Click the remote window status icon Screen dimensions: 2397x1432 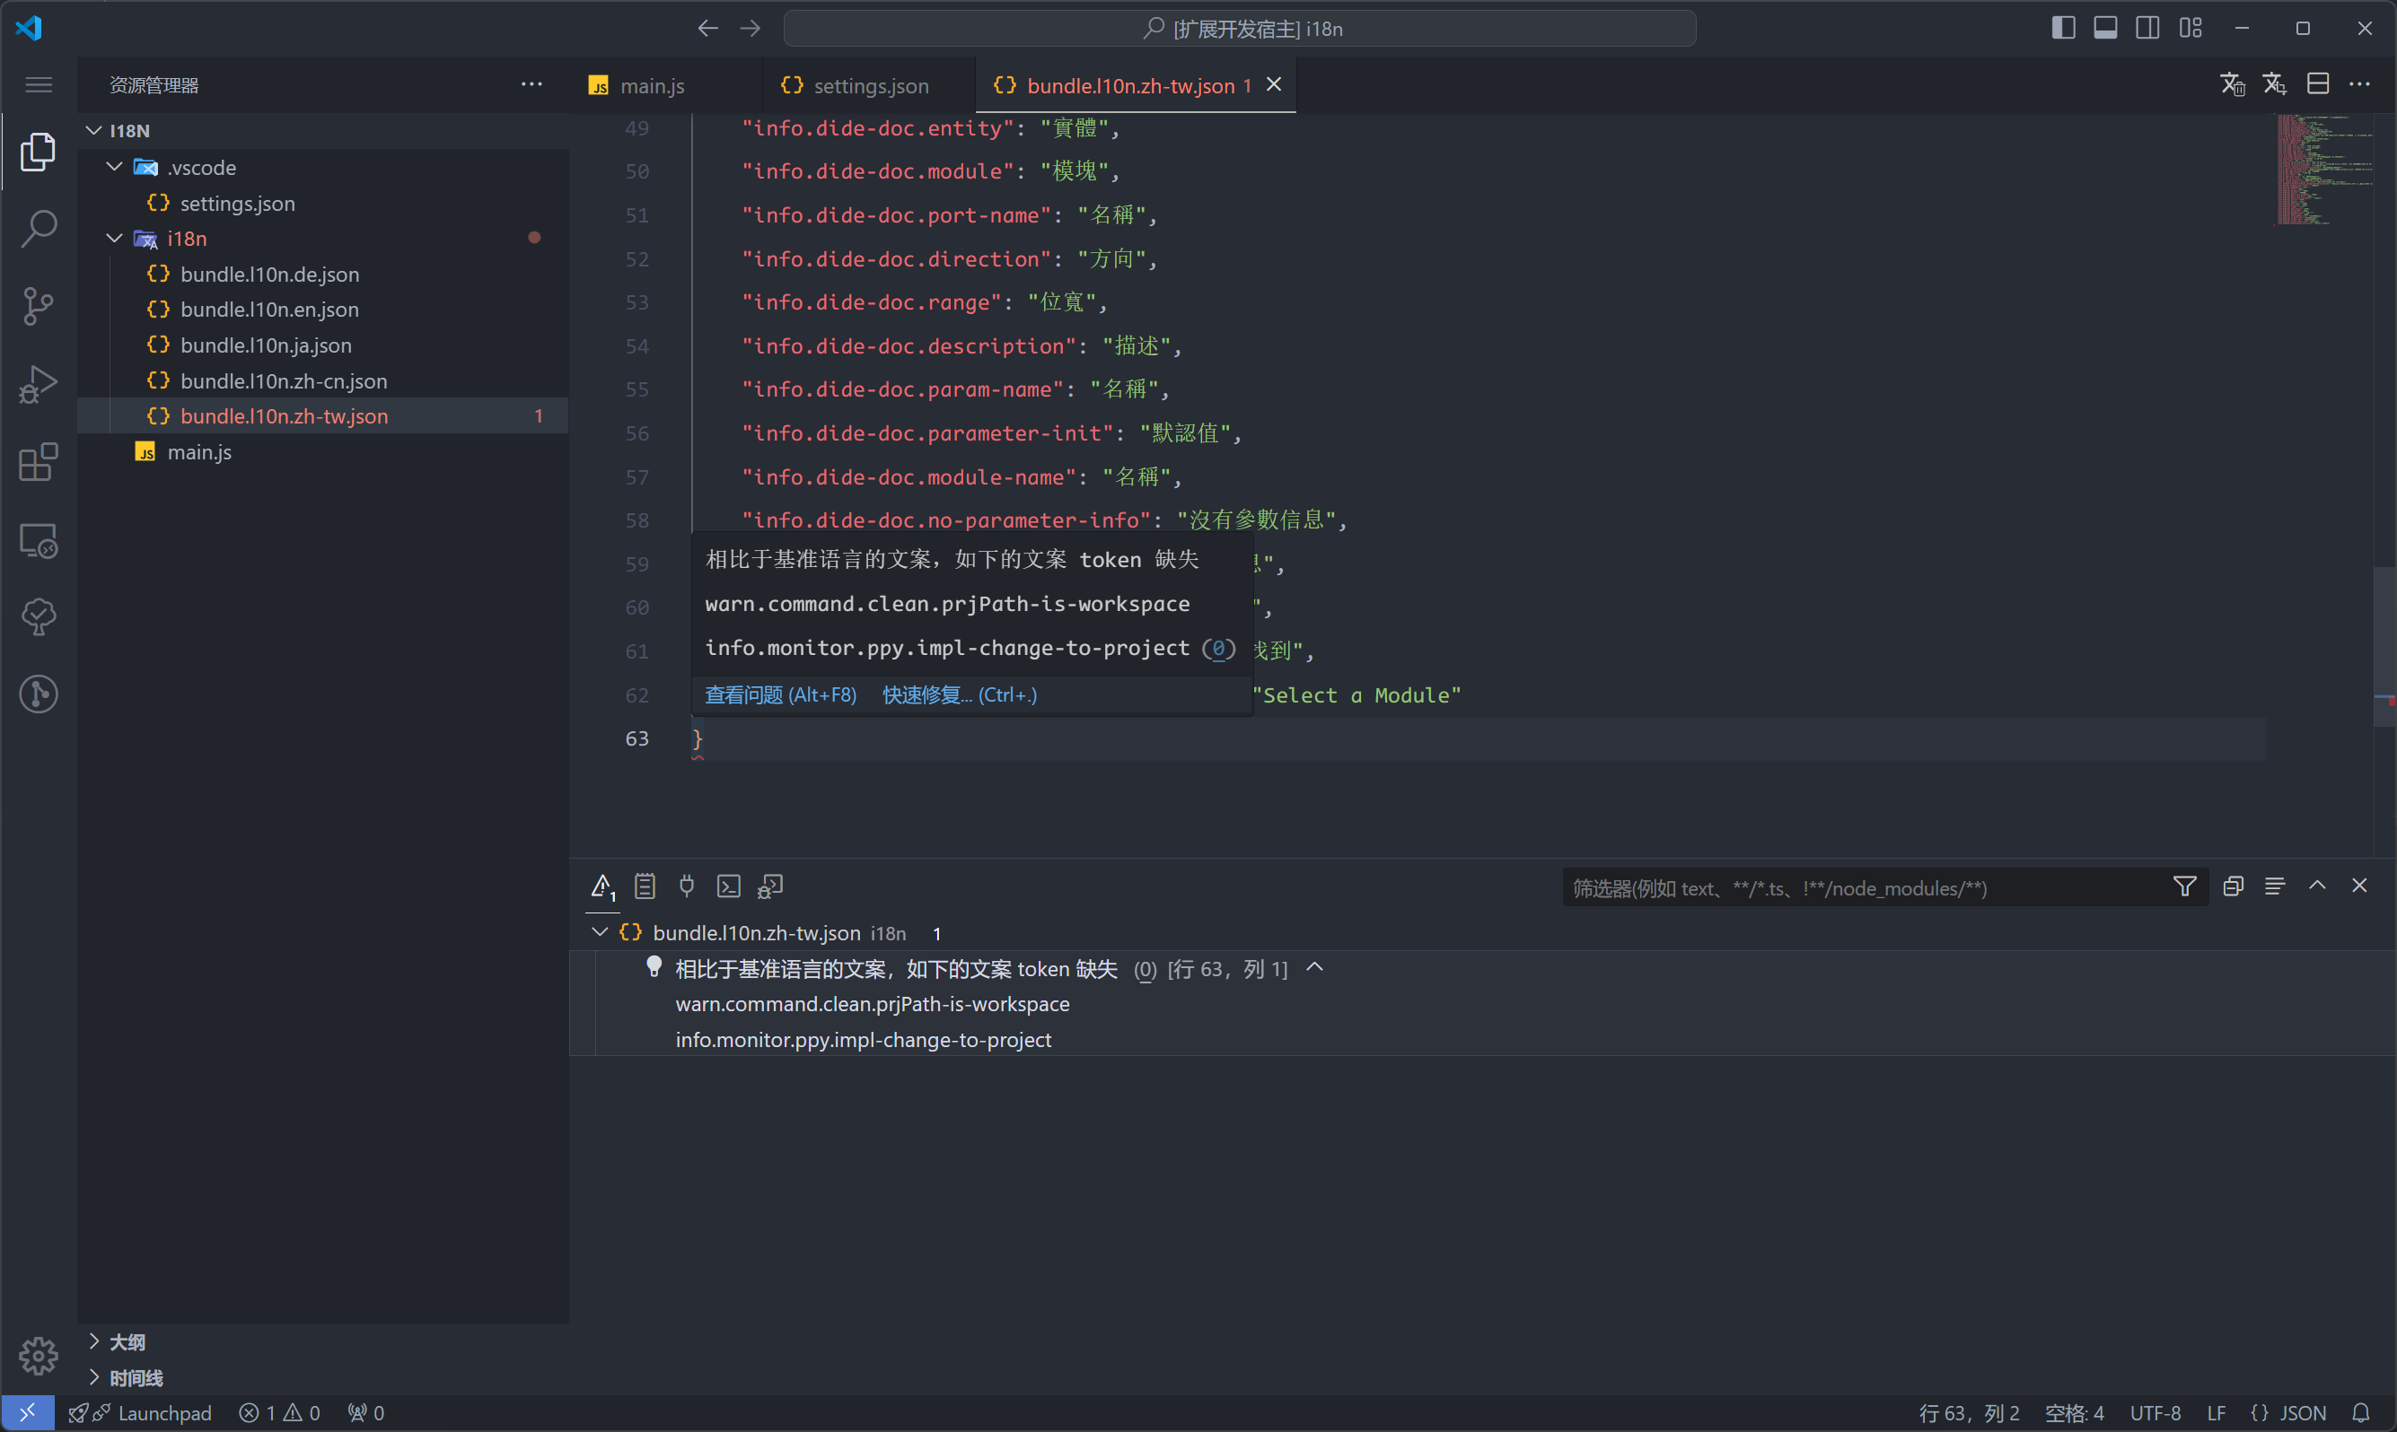pyautogui.click(x=27, y=1412)
